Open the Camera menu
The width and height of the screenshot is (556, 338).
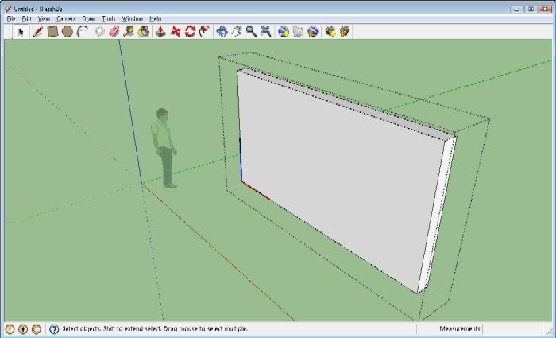tap(66, 19)
